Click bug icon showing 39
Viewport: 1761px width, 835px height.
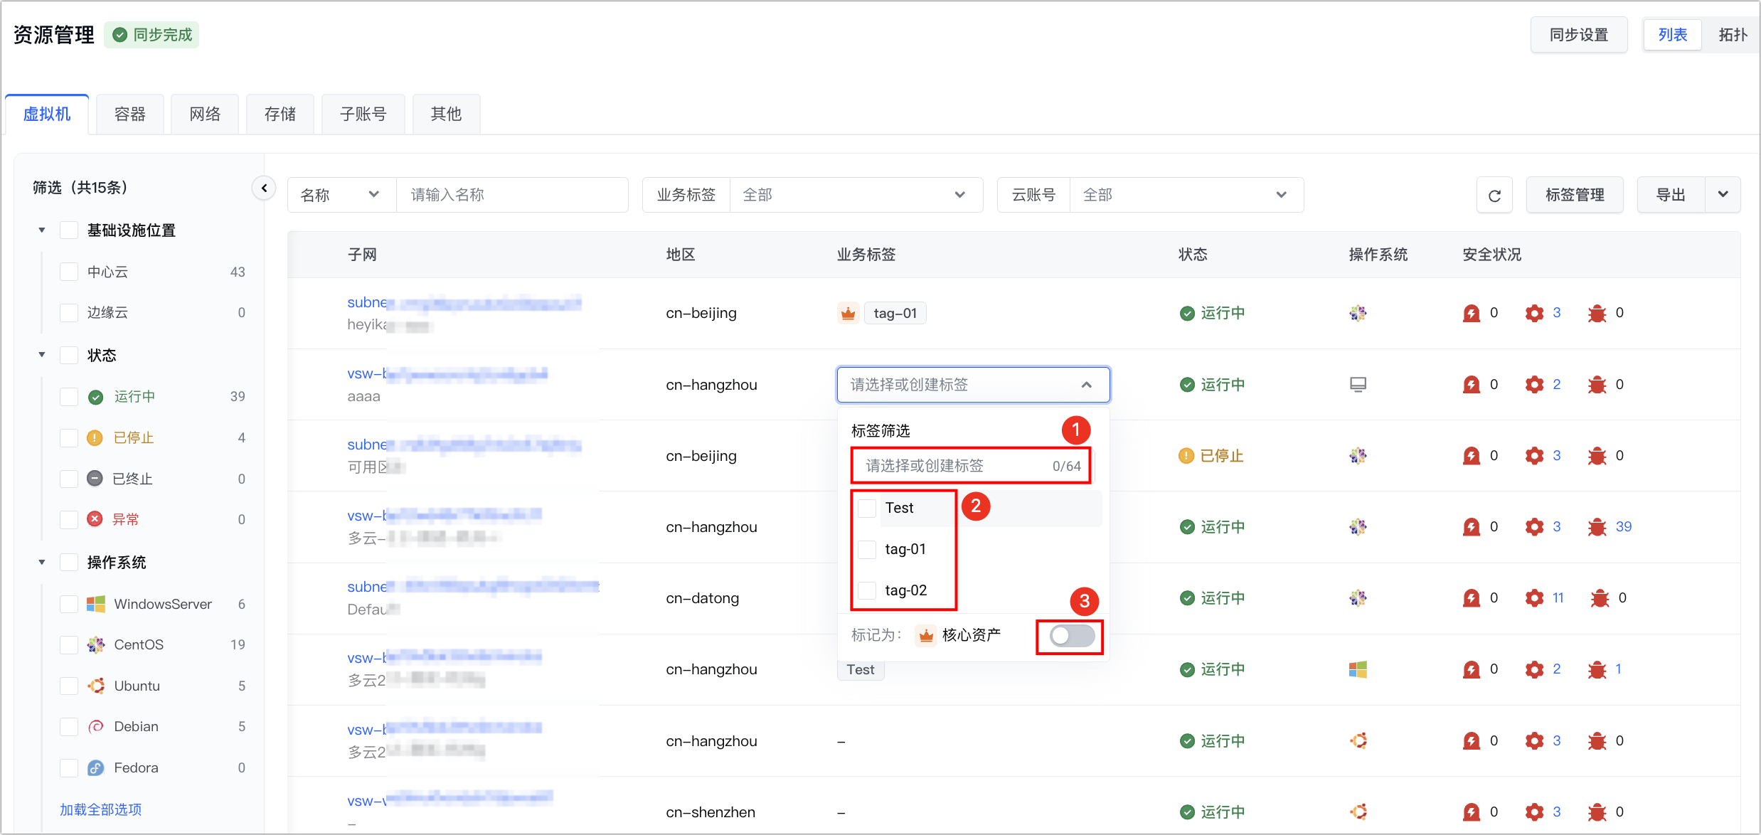1597,527
